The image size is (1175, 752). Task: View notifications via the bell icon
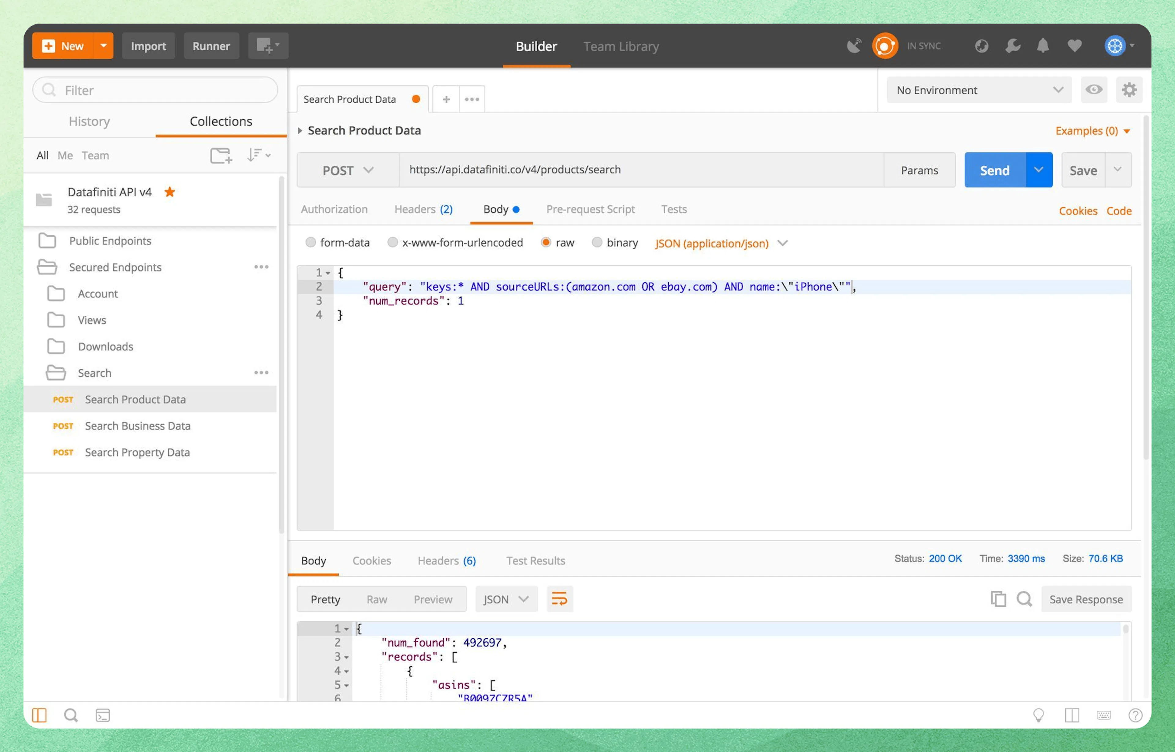coord(1043,45)
